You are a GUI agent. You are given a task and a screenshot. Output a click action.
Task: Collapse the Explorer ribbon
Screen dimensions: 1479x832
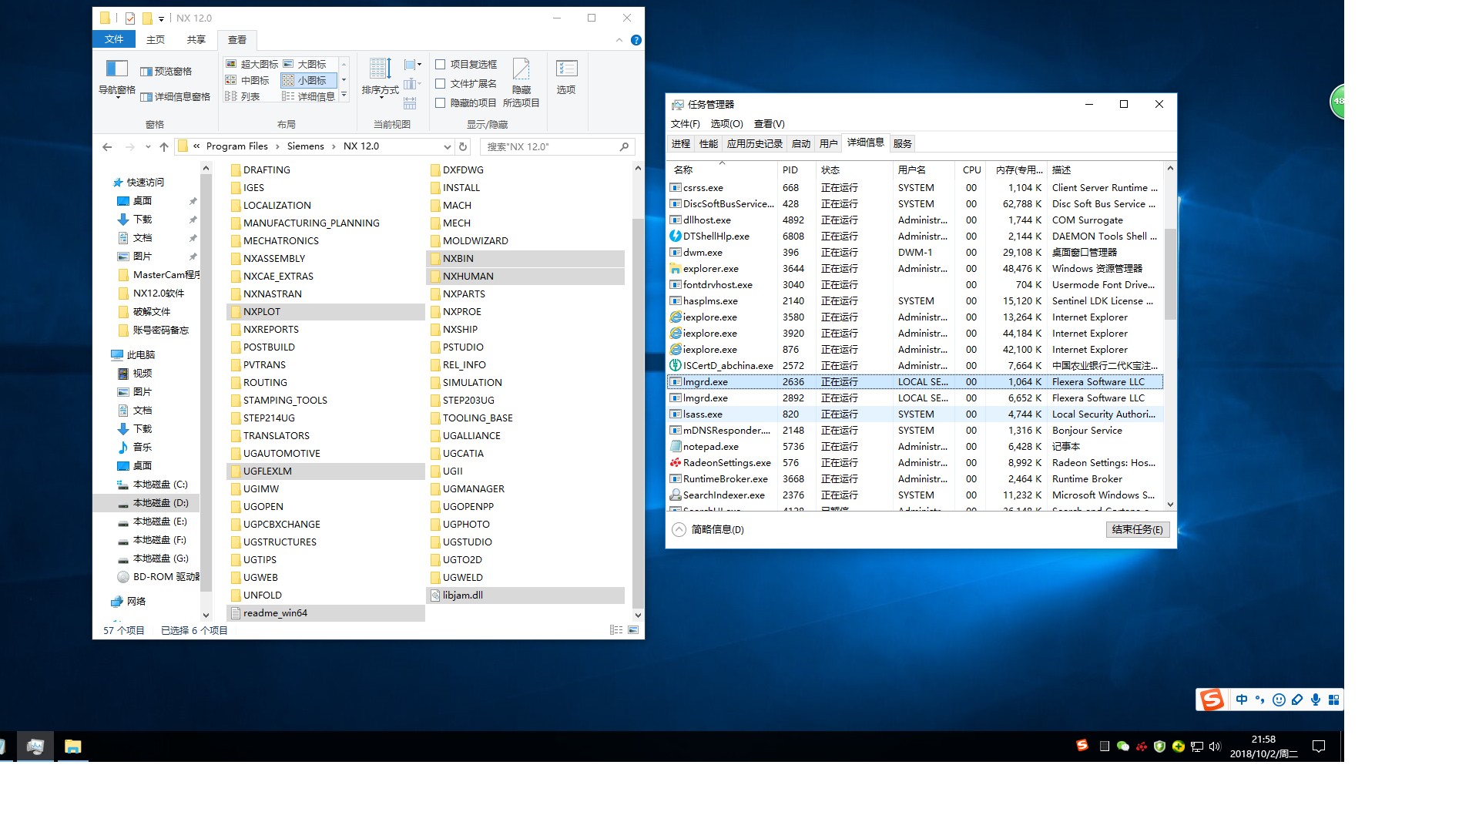coord(619,40)
